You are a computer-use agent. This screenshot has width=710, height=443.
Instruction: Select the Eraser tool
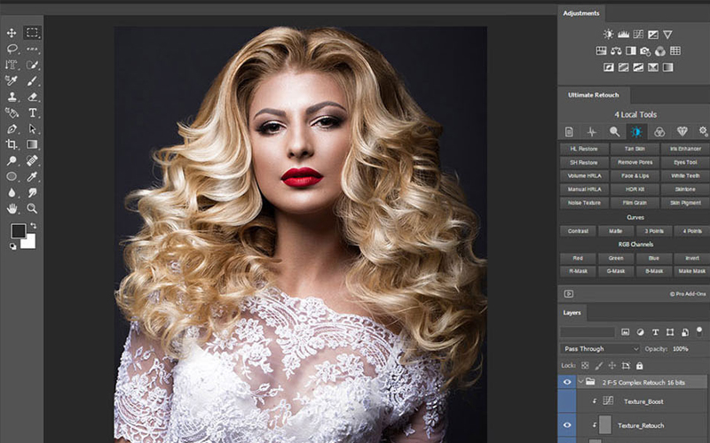click(x=32, y=97)
